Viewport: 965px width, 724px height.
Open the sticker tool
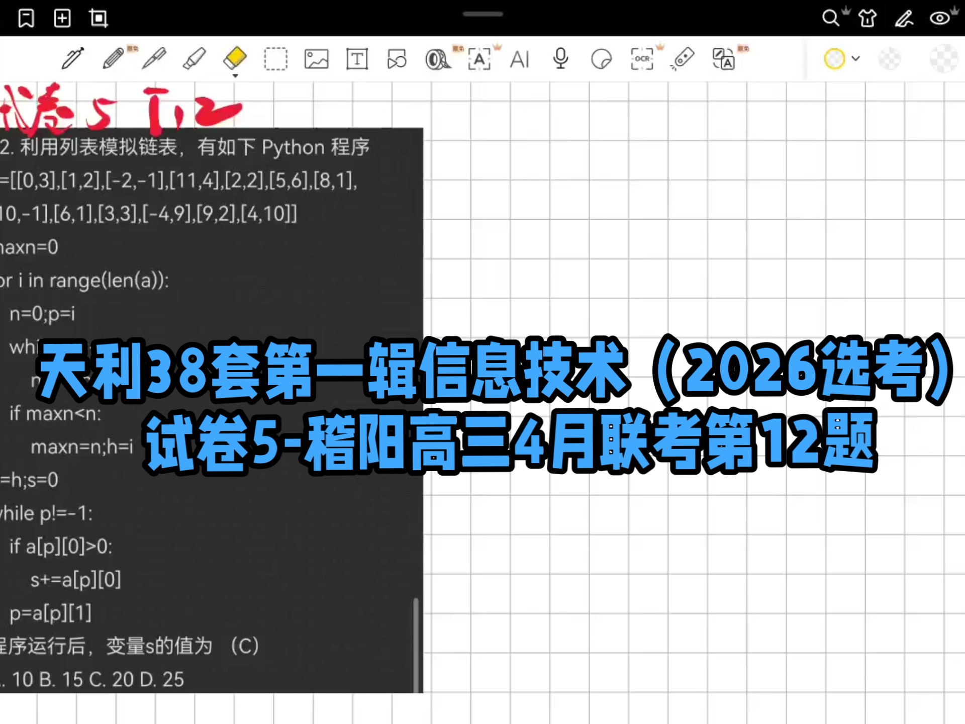click(x=601, y=59)
